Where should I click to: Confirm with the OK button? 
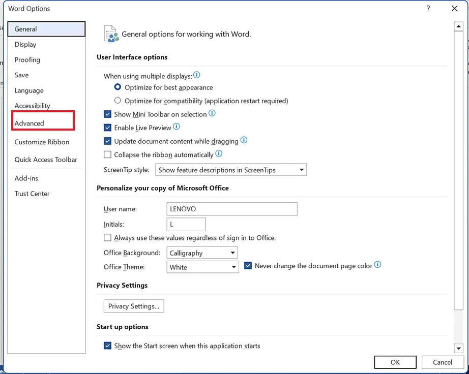tap(395, 362)
